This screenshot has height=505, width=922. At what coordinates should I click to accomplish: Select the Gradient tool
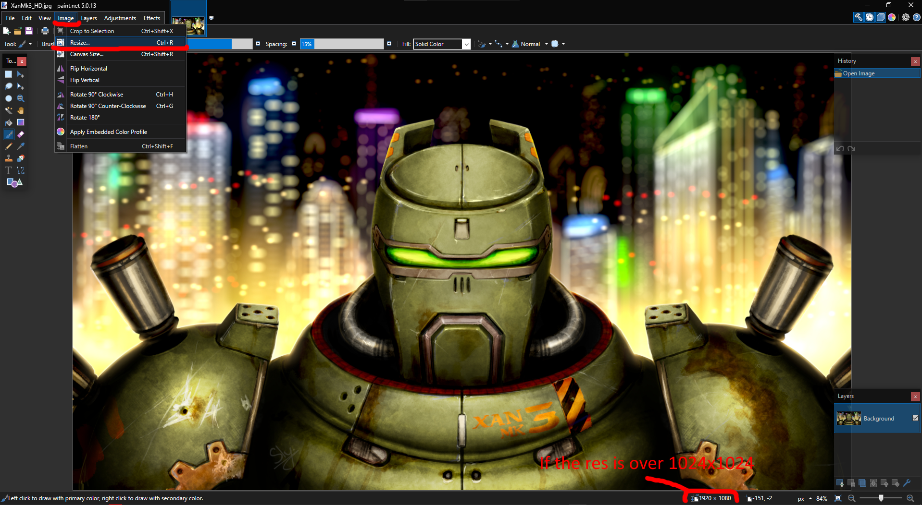click(21, 122)
